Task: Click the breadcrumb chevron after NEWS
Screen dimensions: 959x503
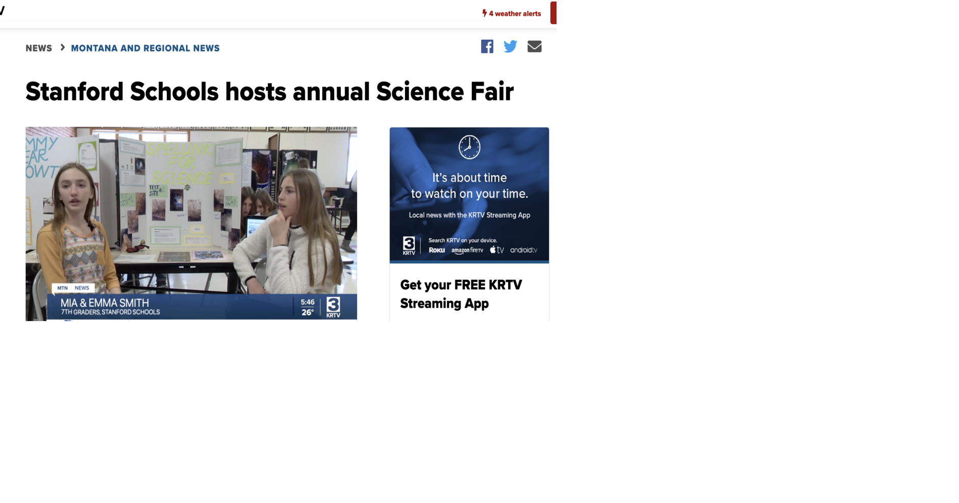Action: pos(62,47)
